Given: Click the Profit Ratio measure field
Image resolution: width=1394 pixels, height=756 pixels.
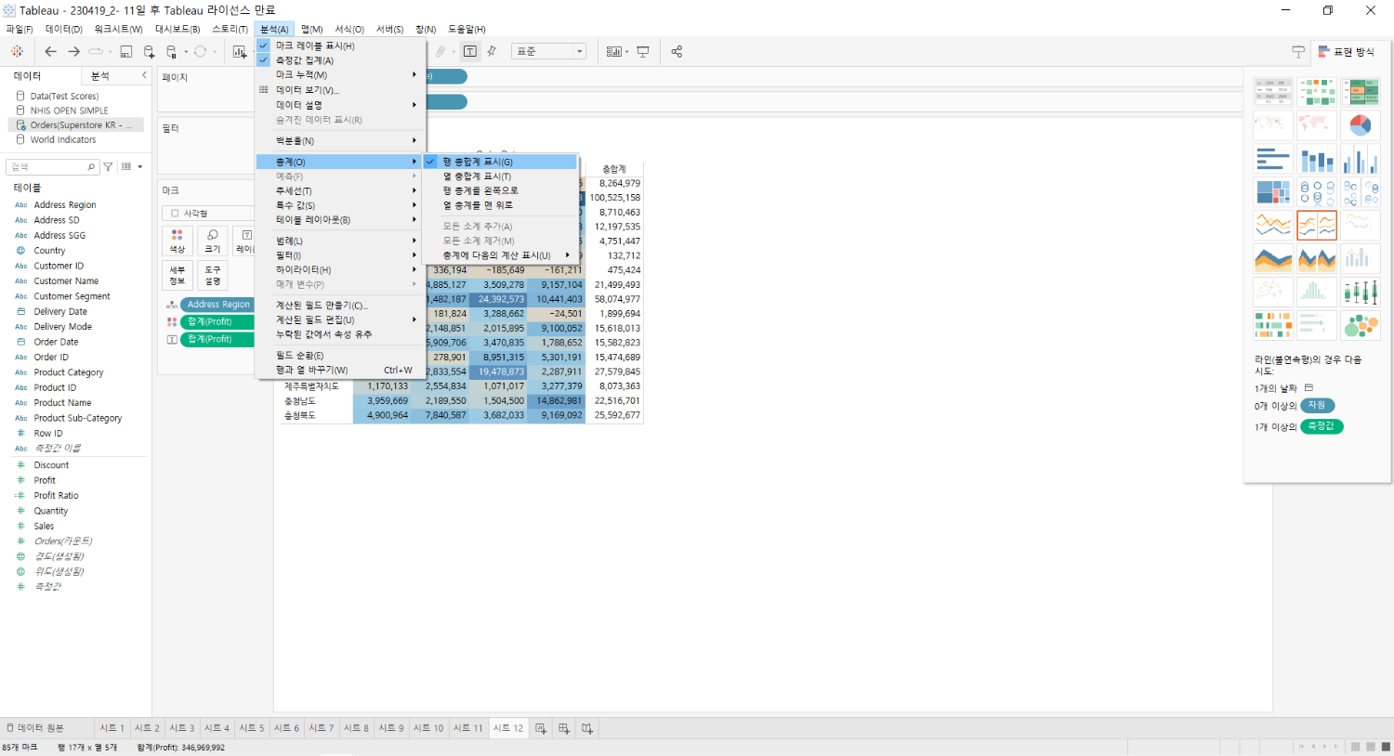Looking at the screenshot, I should (57, 496).
